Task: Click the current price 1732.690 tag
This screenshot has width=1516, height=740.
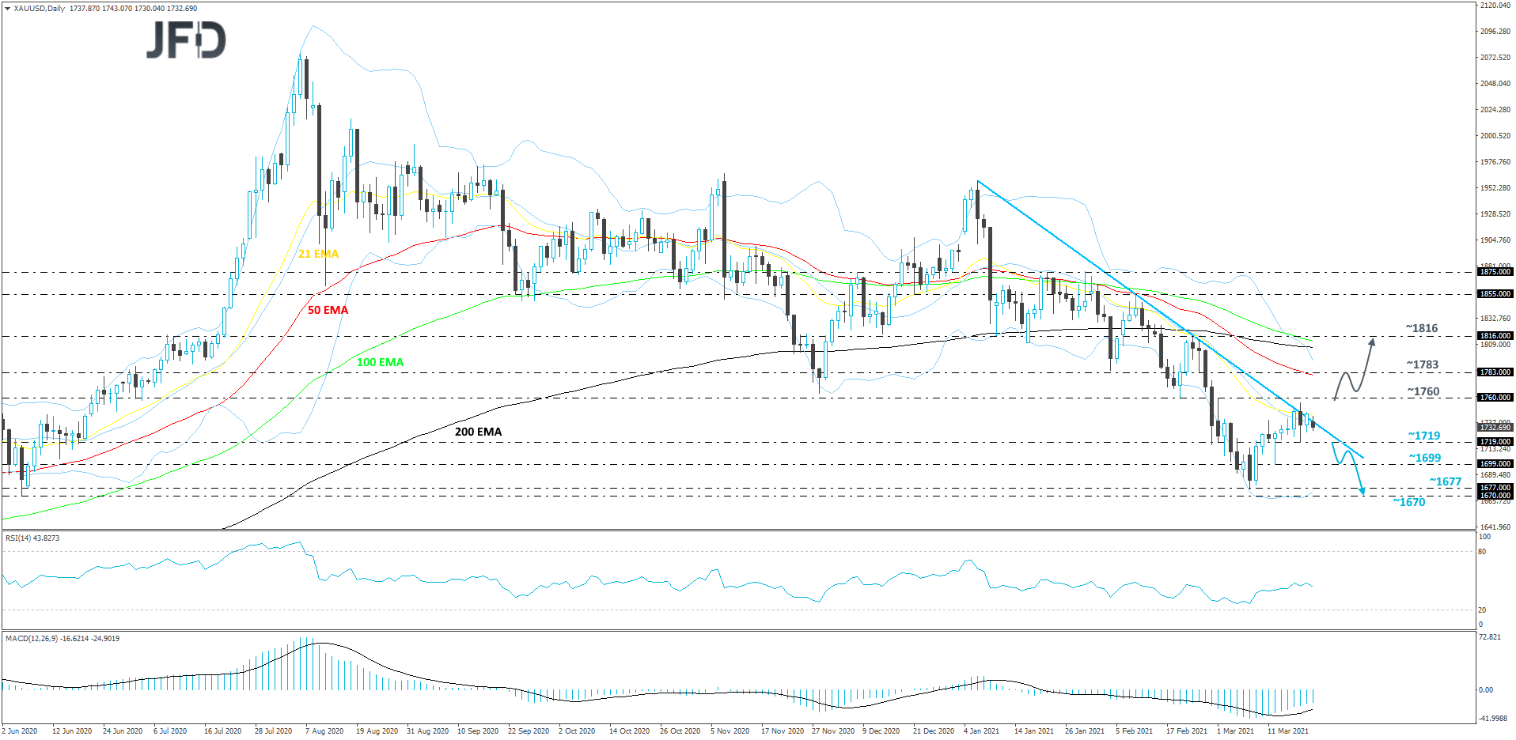Action: [1495, 428]
